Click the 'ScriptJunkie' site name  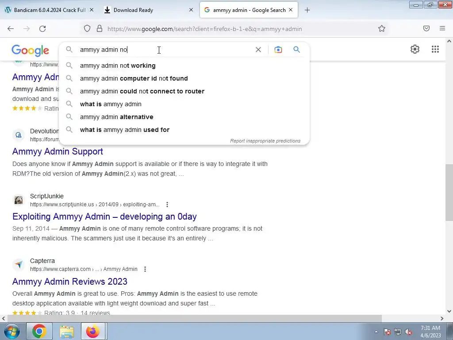[x=47, y=196]
